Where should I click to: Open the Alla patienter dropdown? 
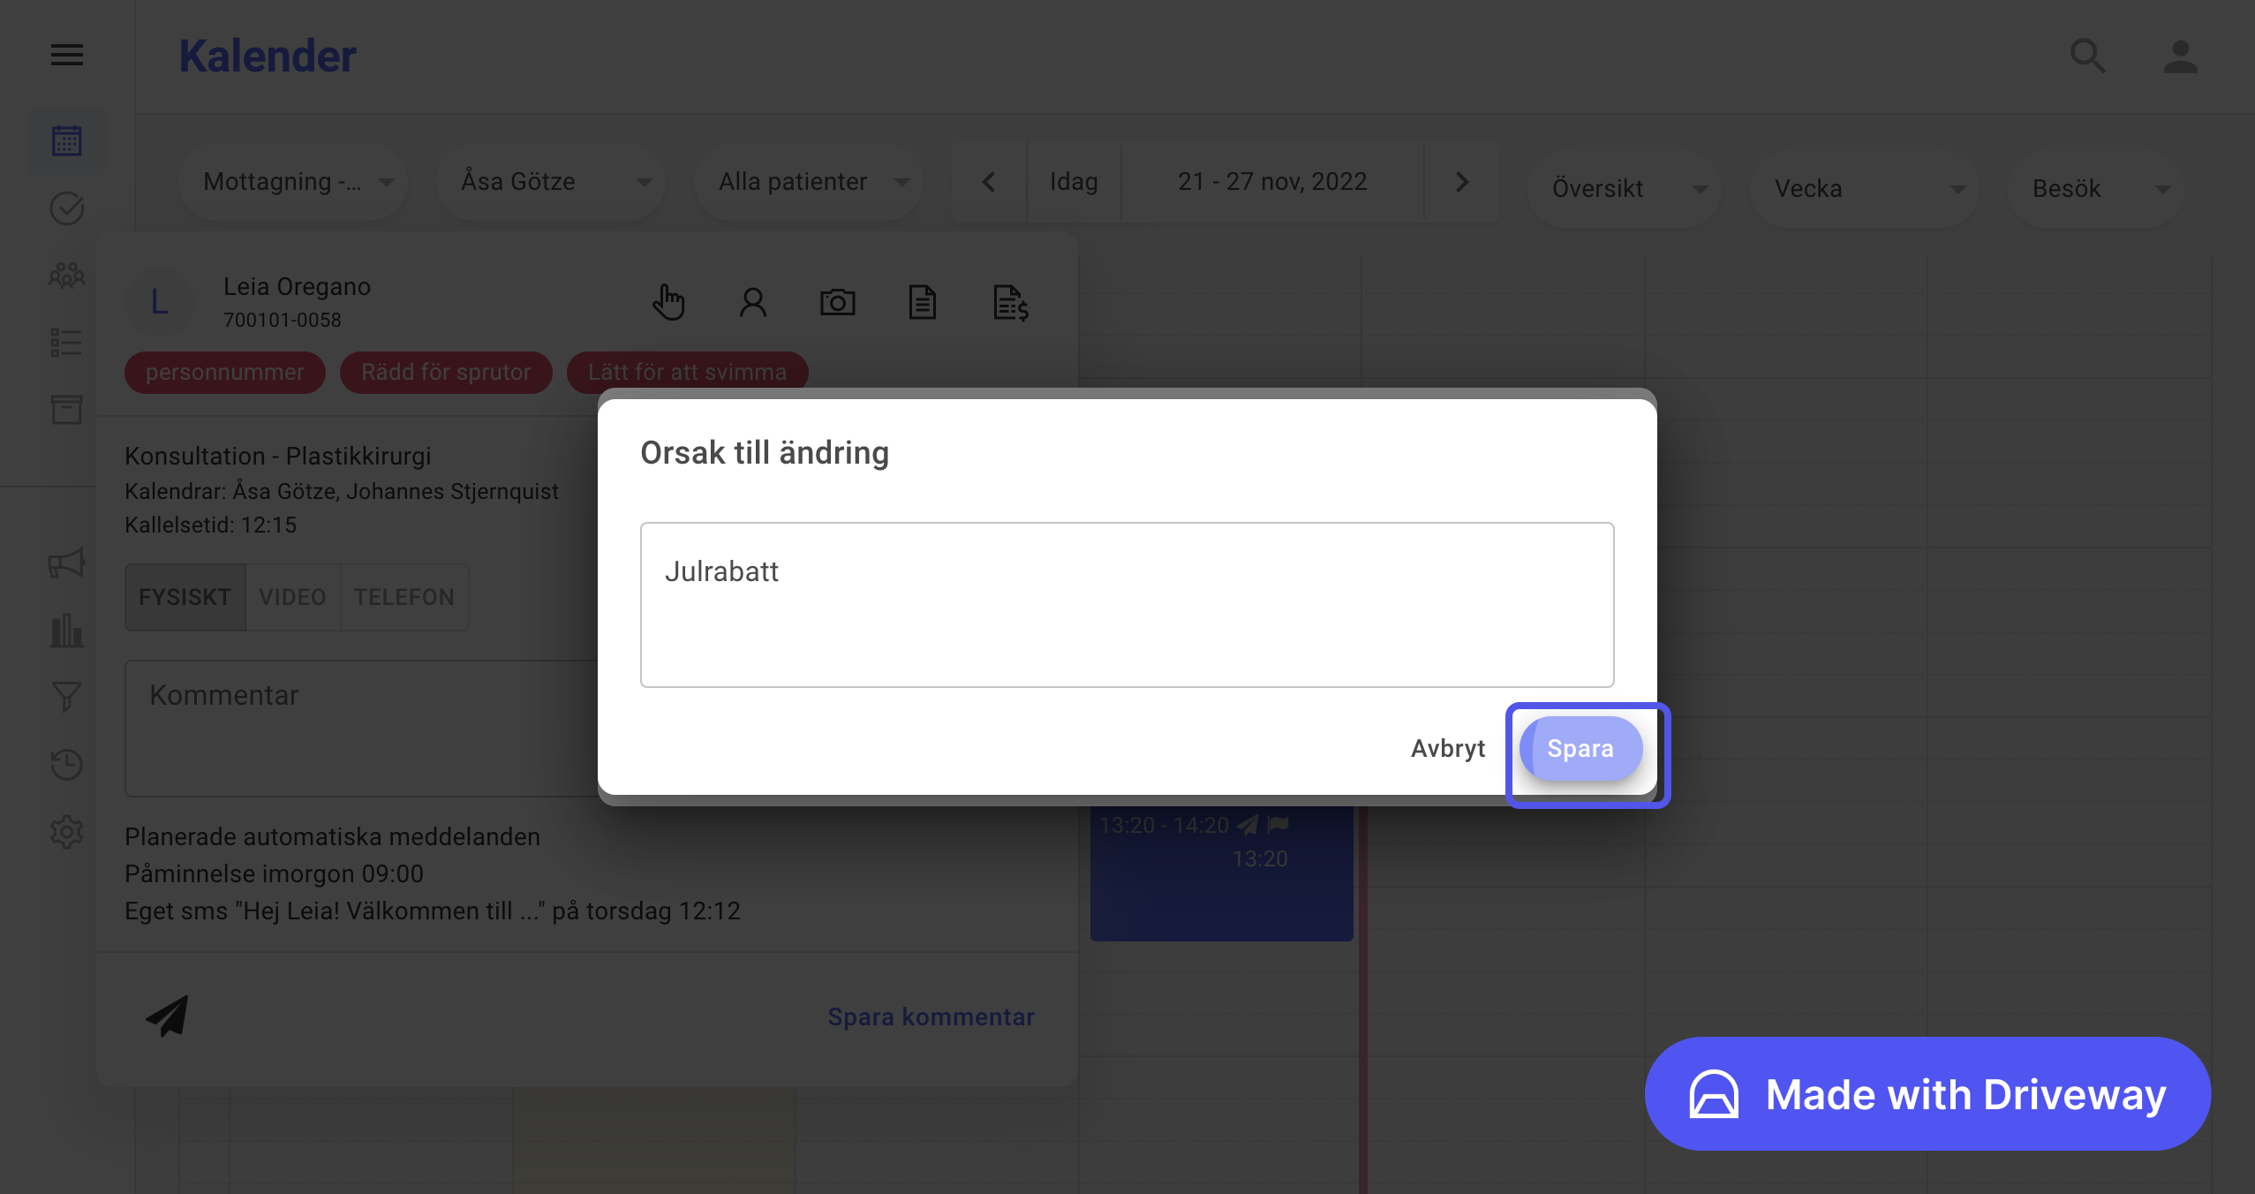pyautogui.click(x=809, y=182)
